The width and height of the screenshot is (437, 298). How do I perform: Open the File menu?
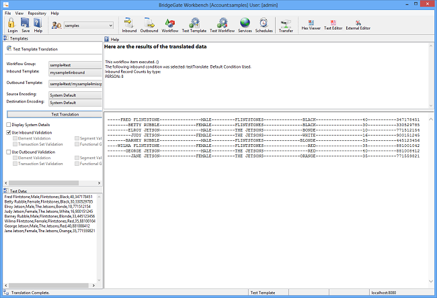8,13
